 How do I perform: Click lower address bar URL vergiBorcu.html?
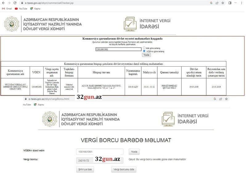click(x=49, y=99)
